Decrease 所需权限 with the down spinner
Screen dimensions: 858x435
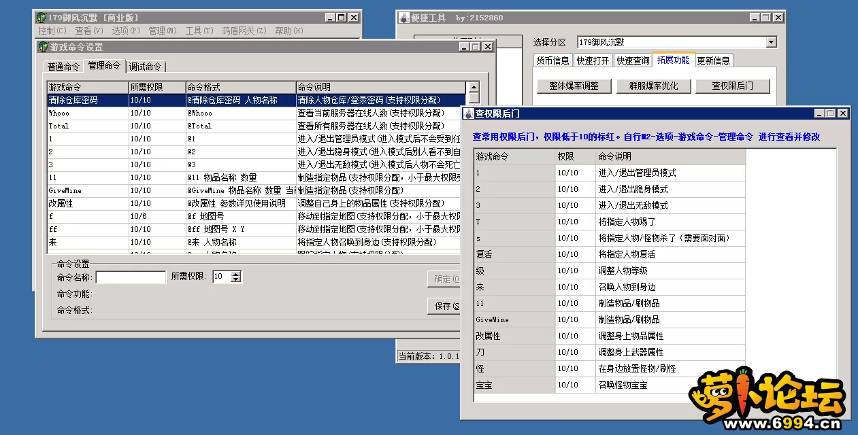click(236, 279)
